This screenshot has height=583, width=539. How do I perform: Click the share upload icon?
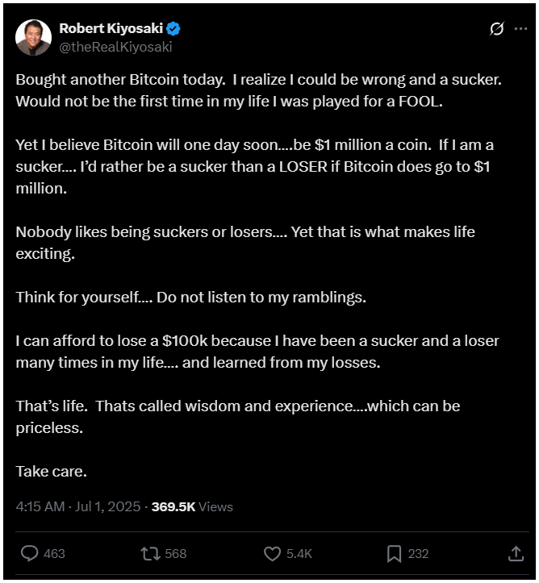516,554
